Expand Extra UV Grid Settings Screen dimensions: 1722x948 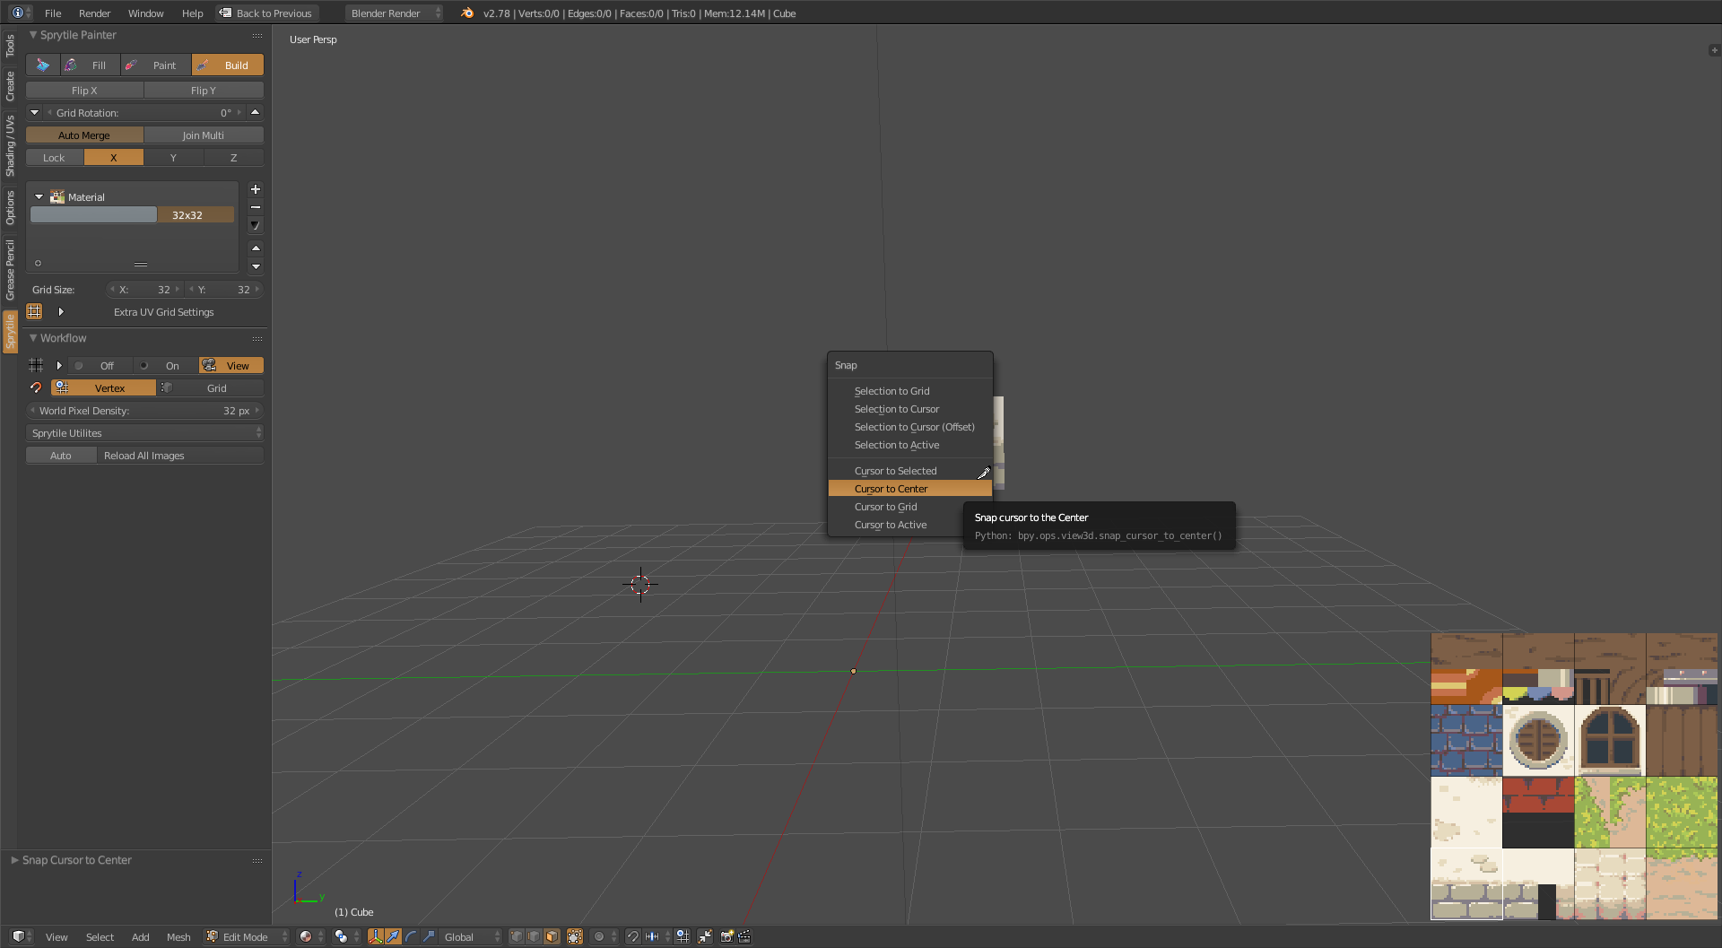coord(61,312)
